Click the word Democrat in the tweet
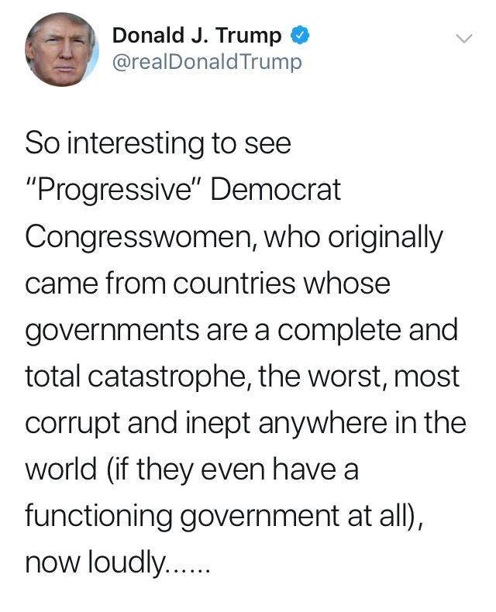Screen dimensions: 496x612 (x=276, y=190)
